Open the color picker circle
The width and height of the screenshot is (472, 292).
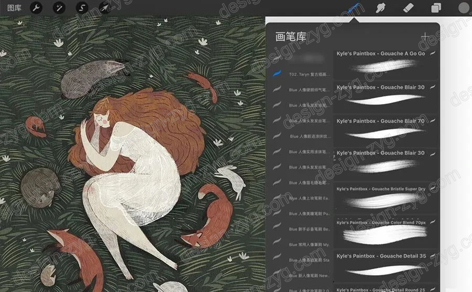(x=464, y=8)
